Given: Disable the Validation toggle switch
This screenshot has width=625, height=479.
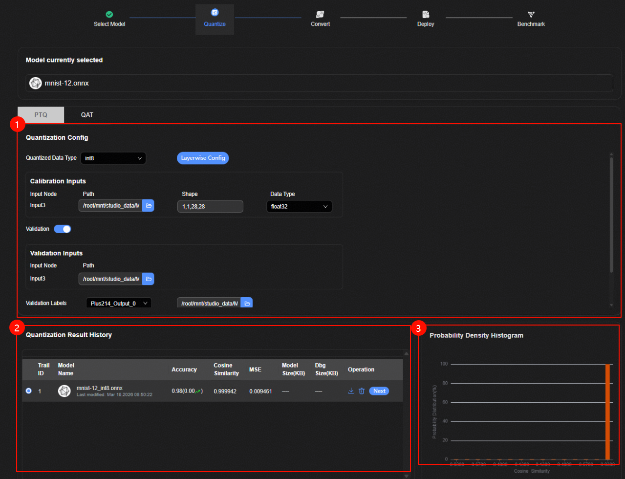Looking at the screenshot, I should 63,229.
